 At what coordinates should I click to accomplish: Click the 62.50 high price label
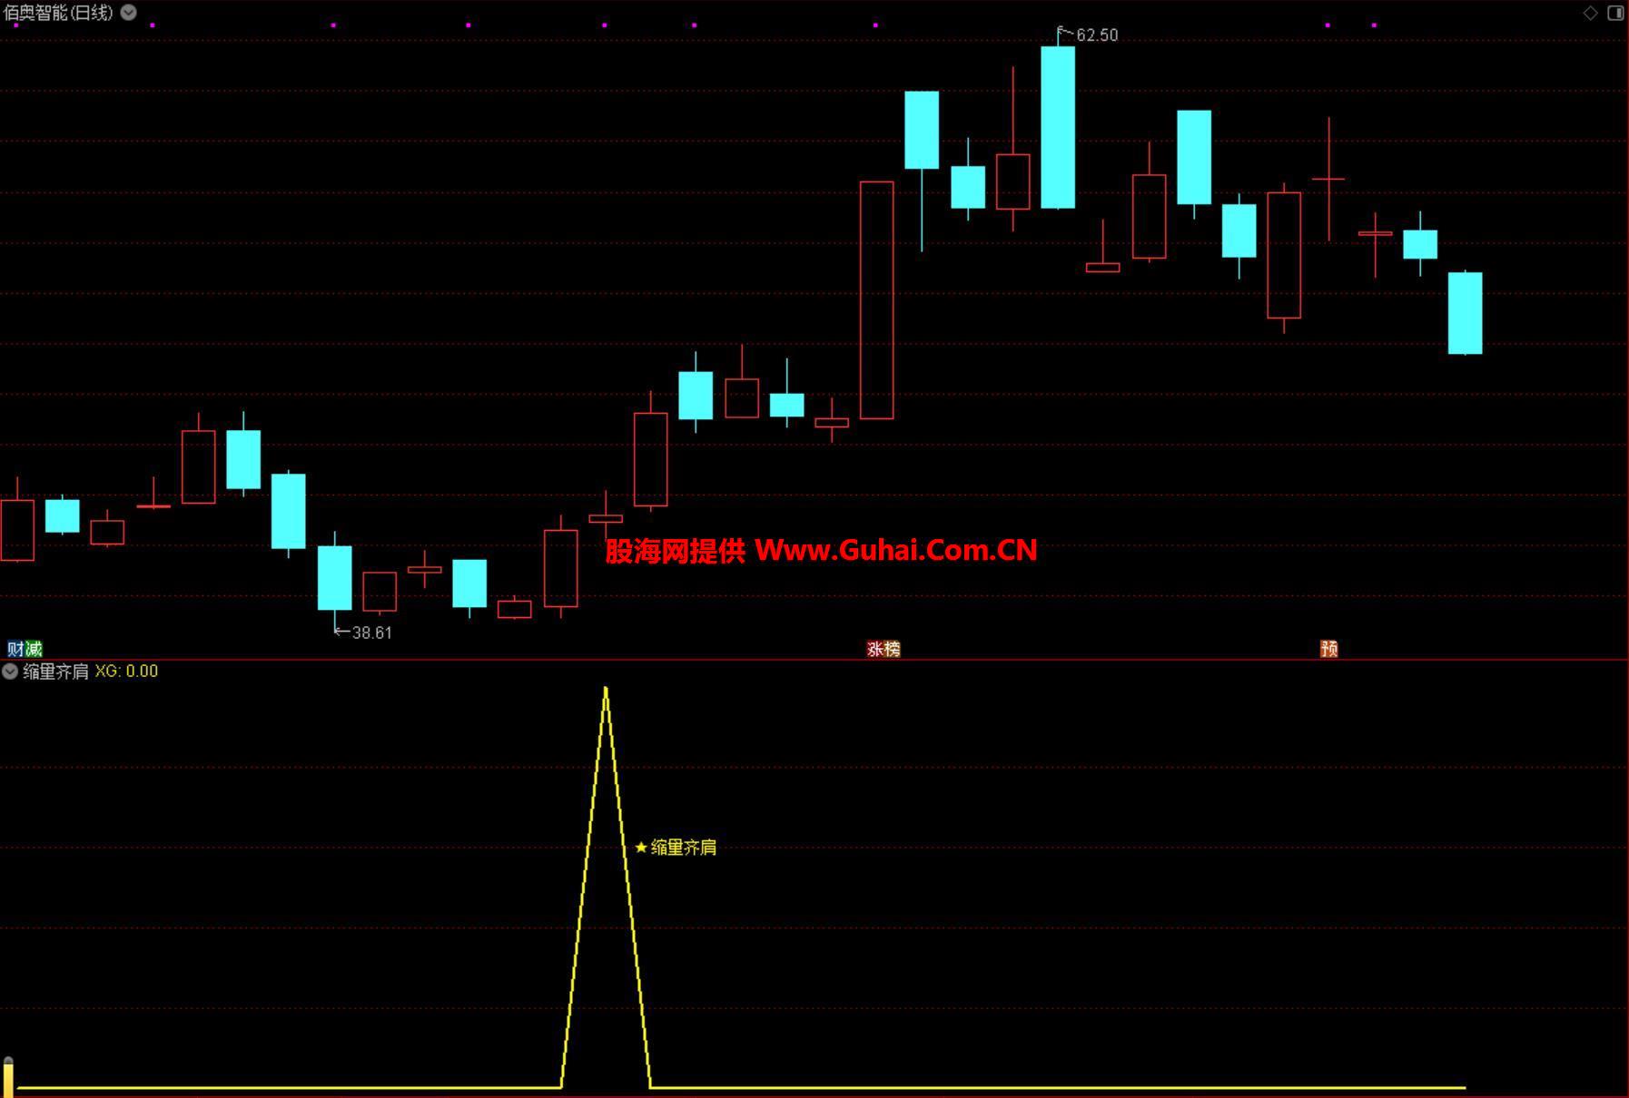1096,35
